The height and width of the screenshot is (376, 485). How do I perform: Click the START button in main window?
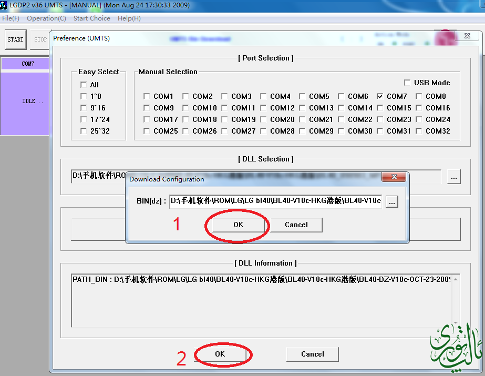point(15,39)
